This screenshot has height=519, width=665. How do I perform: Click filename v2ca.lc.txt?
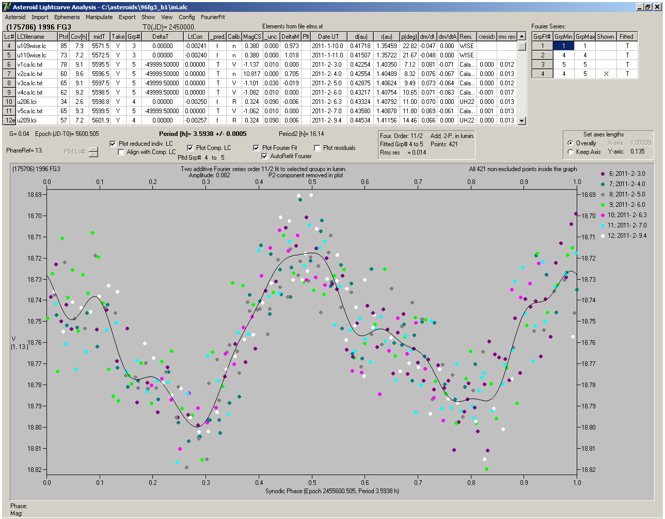point(30,74)
